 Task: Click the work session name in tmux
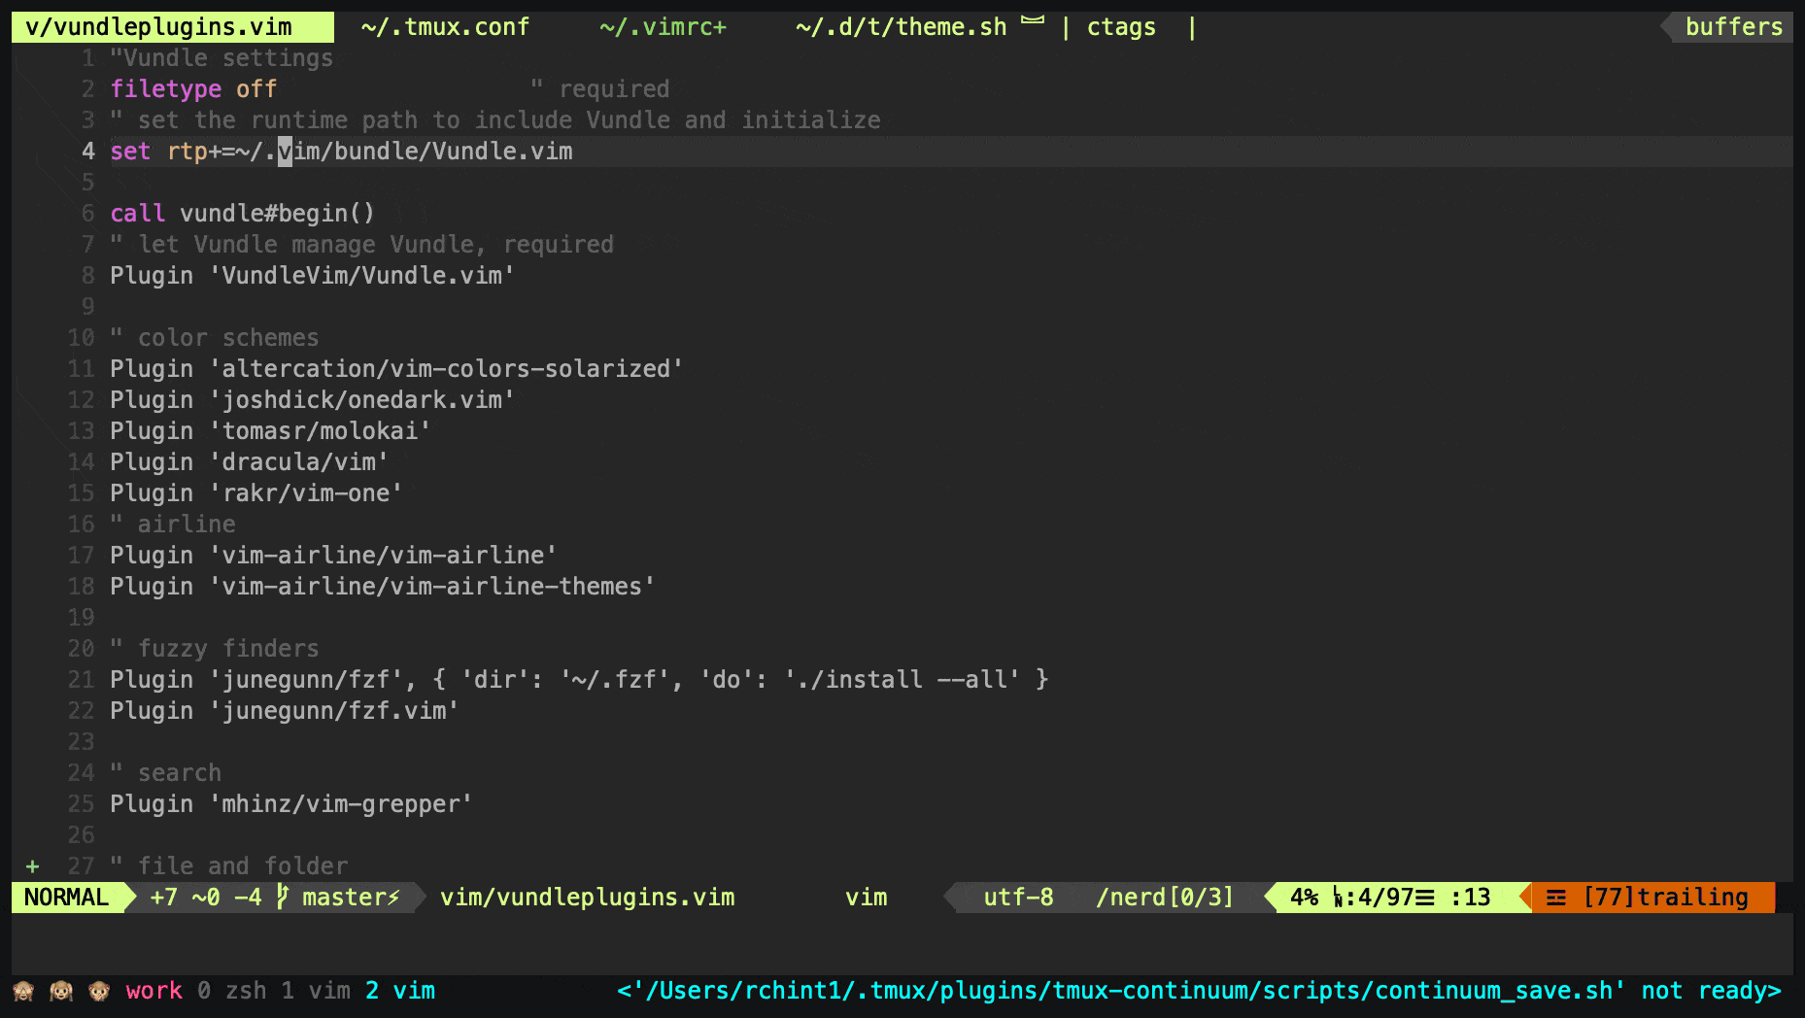coord(153,991)
